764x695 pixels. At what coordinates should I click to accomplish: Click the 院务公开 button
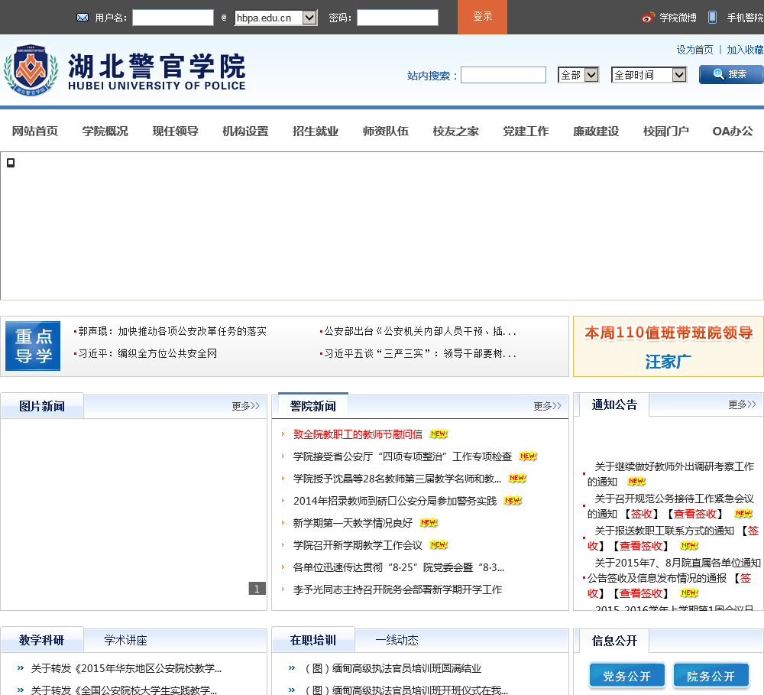point(711,676)
